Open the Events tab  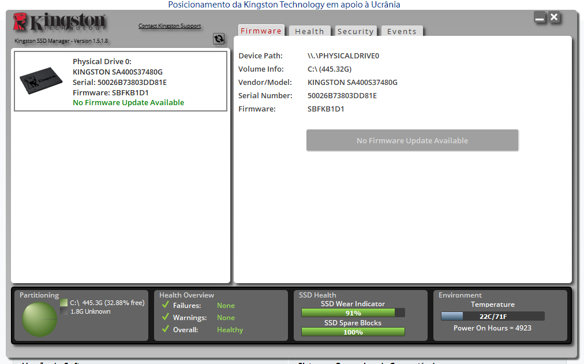pyautogui.click(x=402, y=31)
